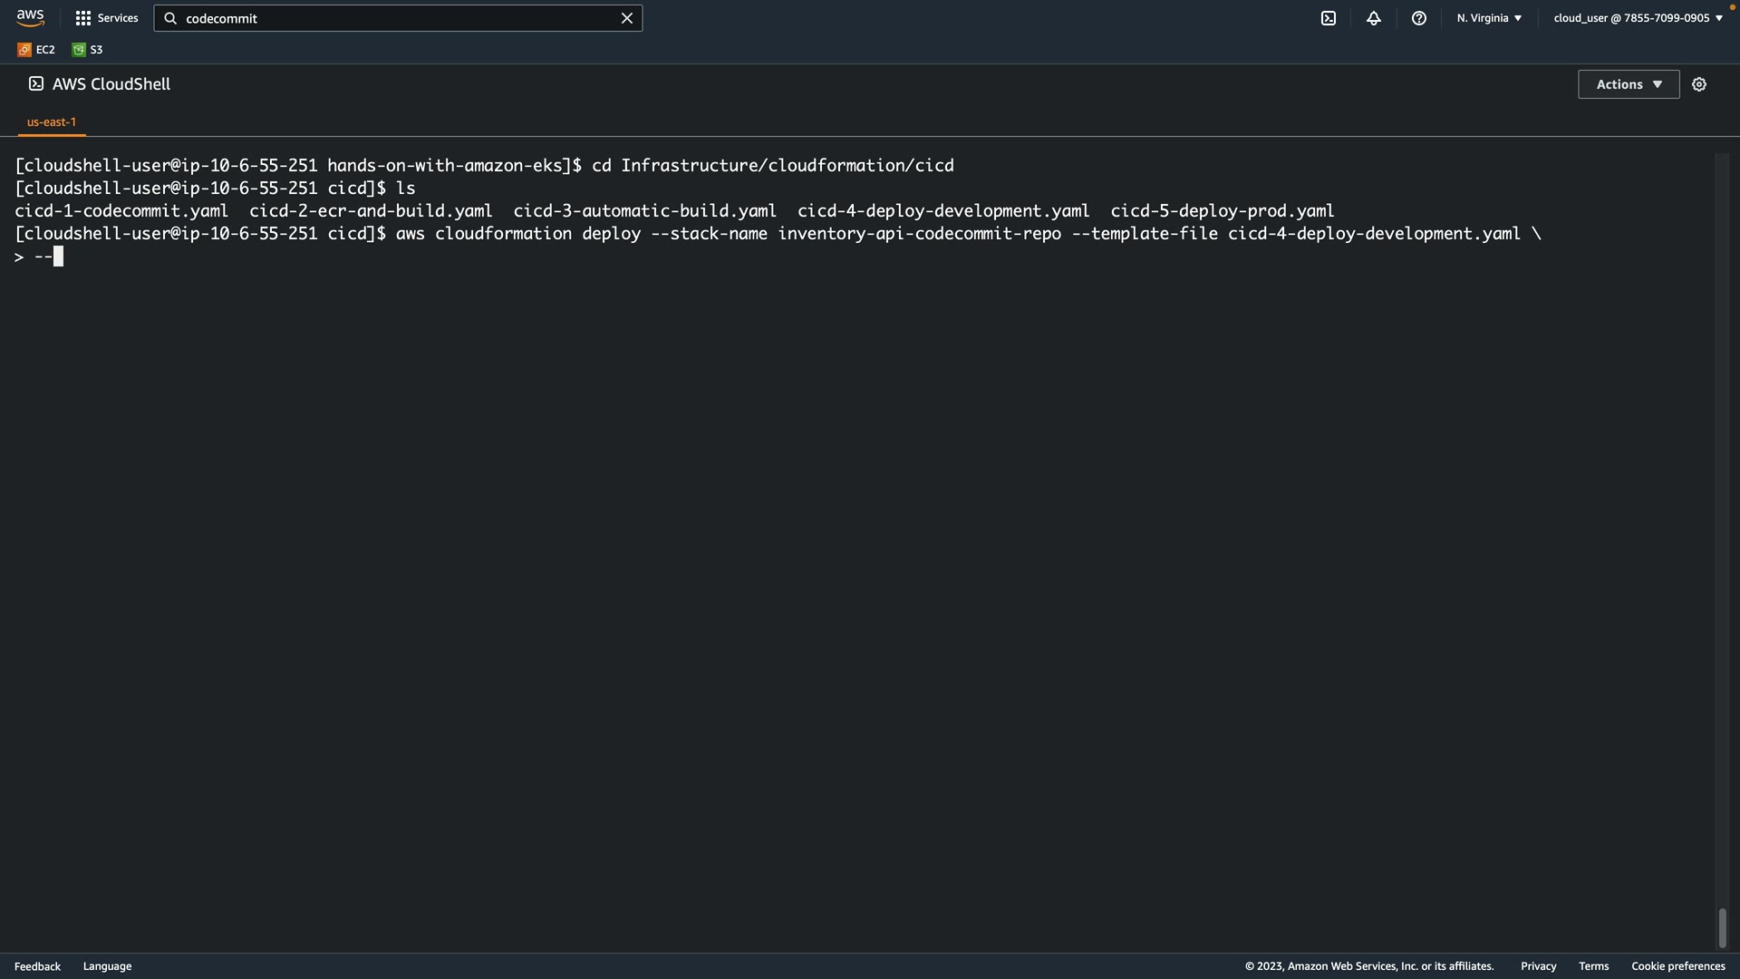
Task: Open the help question mark menu
Action: click(x=1419, y=18)
